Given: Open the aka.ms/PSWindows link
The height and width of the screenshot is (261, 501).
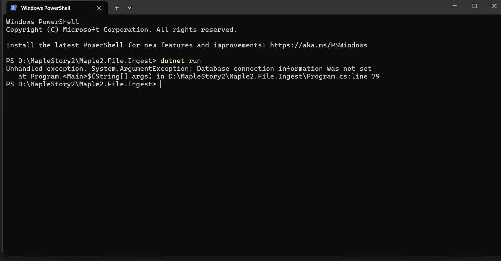Looking at the screenshot, I should 319,45.
